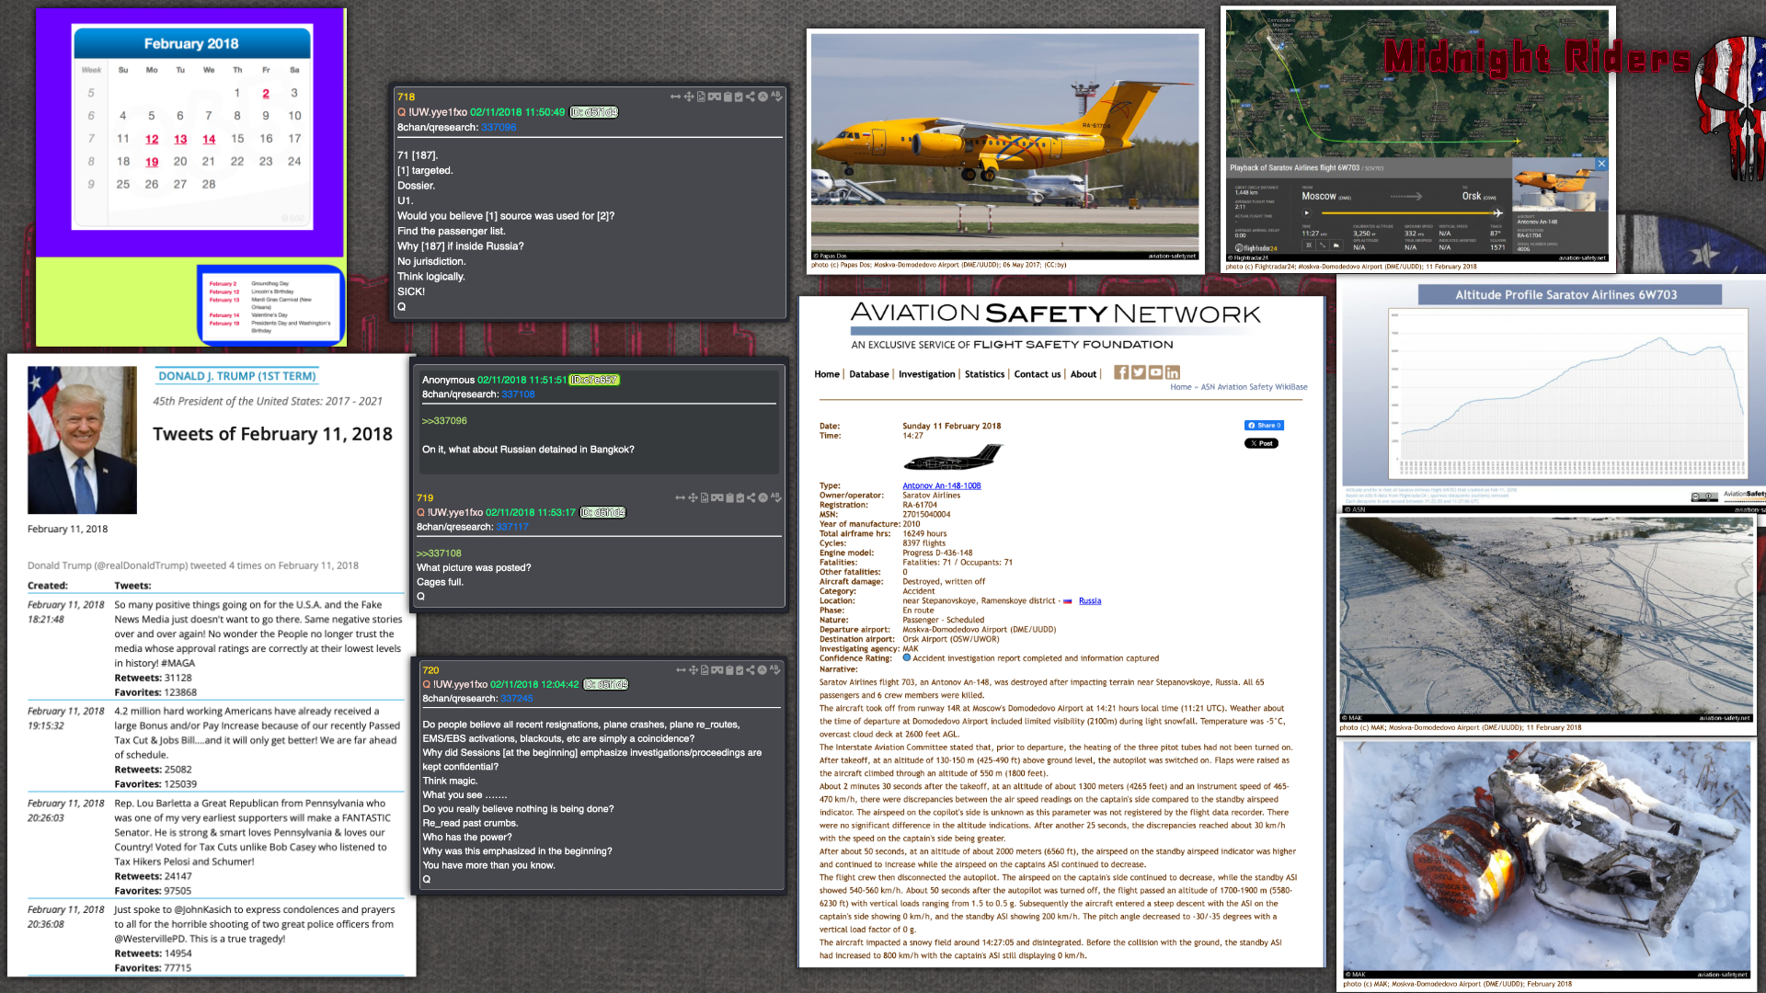Image resolution: width=1766 pixels, height=993 pixels.
Task: Play the Saratov flight 6W703 playback
Action: point(1307,213)
